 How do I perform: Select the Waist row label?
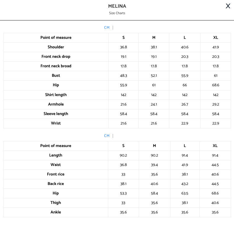pos(56,165)
